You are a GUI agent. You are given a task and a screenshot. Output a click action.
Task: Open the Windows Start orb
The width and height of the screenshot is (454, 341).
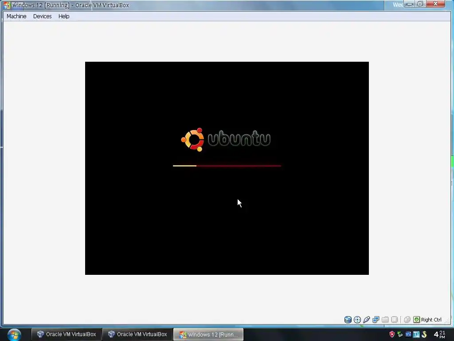point(14,335)
